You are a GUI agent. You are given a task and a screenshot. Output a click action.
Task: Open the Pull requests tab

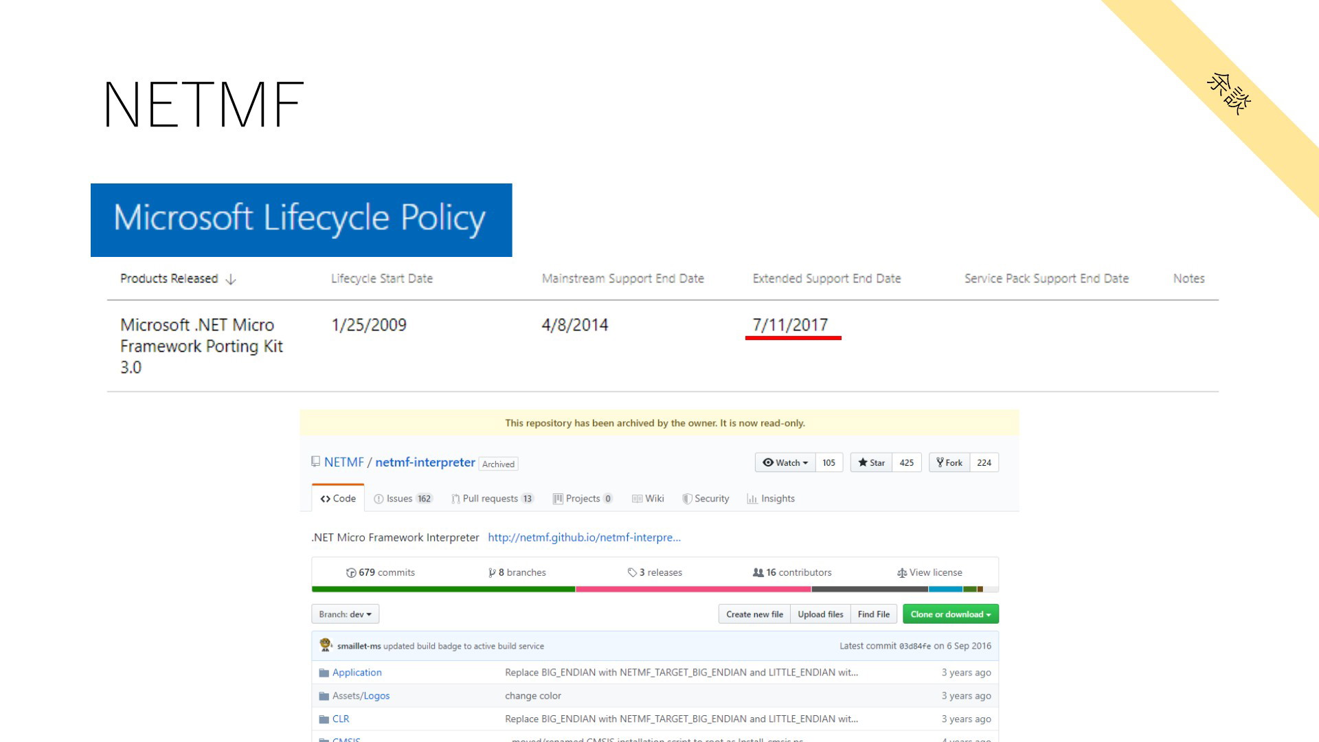click(x=493, y=499)
